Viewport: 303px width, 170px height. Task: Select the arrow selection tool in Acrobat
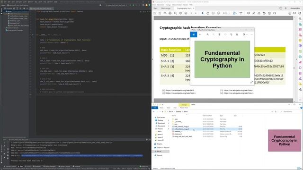203,13
